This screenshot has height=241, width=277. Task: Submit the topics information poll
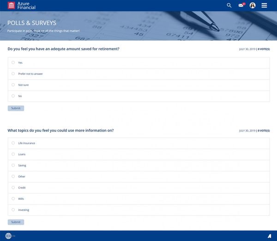tap(16, 222)
